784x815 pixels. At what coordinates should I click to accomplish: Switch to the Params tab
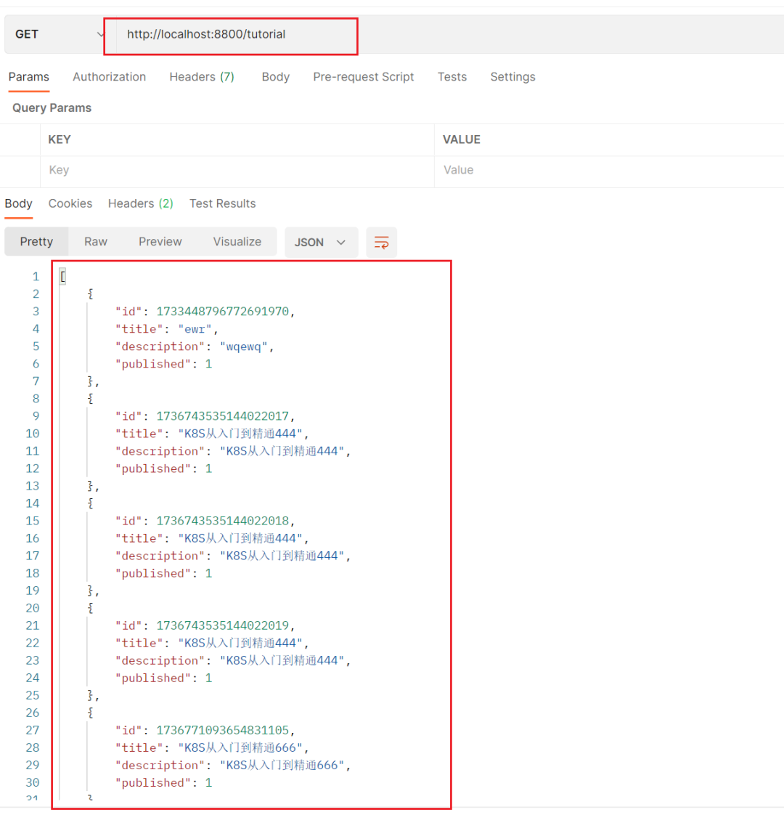(x=29, y=77)
